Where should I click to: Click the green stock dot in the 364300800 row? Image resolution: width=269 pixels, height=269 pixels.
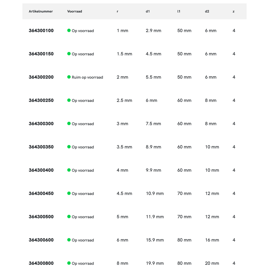[x=69, y=263]
